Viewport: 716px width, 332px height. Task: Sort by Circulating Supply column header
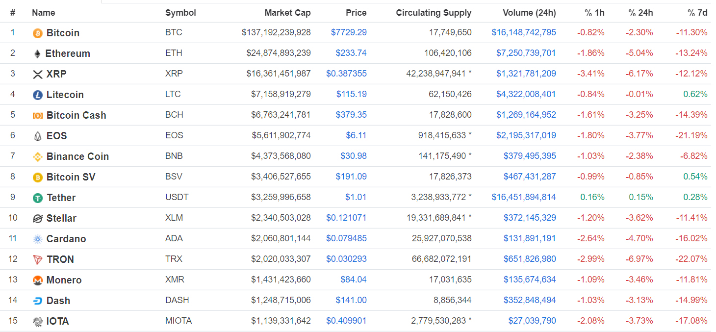(x=434, y=13)
